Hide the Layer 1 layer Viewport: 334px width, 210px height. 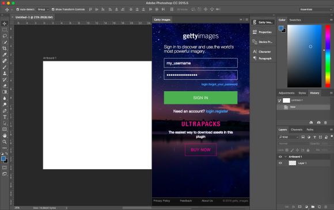(x=280, y=163)
